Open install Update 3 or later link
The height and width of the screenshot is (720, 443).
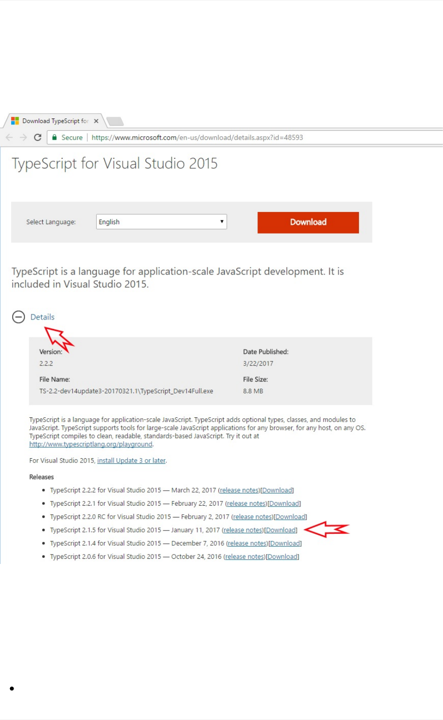132,461
